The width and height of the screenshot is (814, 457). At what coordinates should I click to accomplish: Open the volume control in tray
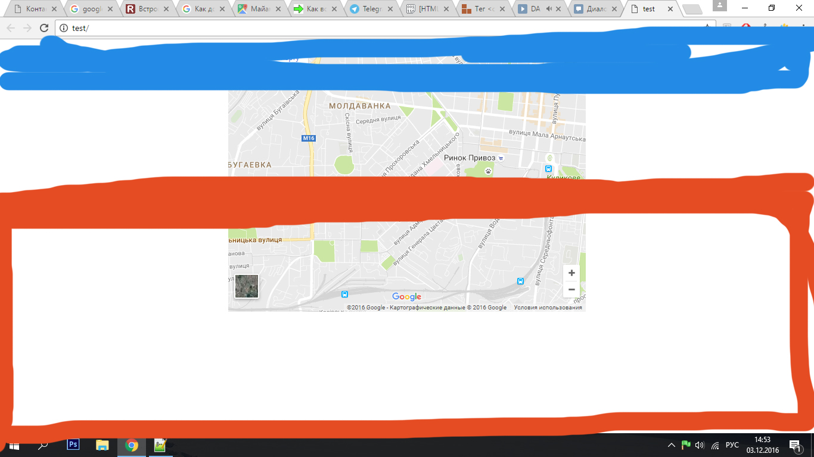pos(700,445)
